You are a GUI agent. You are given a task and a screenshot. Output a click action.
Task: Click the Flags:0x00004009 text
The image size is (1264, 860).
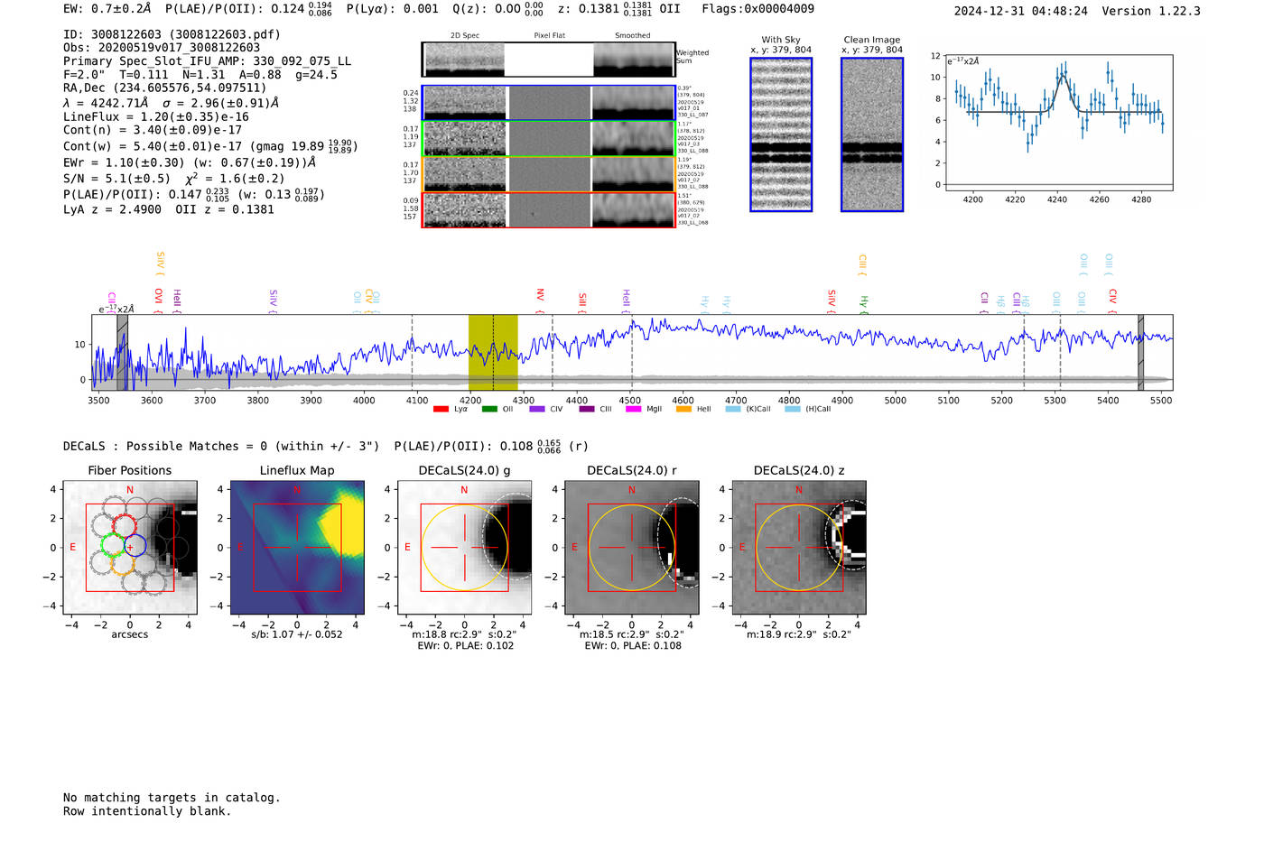[757, 9]
